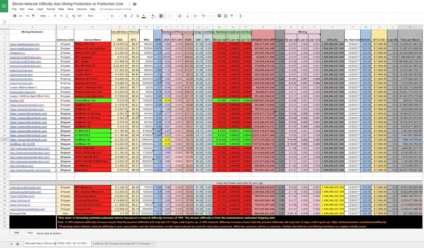Viewport: 424px width, 248px height.
Task: Toggle Strikethrough formatting
Action: [x=138, y=16]
